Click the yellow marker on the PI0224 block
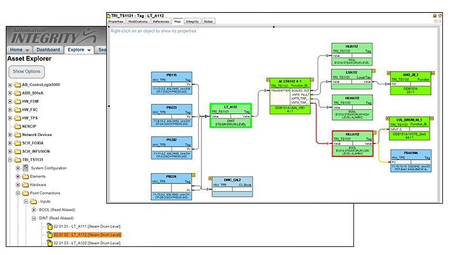 193,175
